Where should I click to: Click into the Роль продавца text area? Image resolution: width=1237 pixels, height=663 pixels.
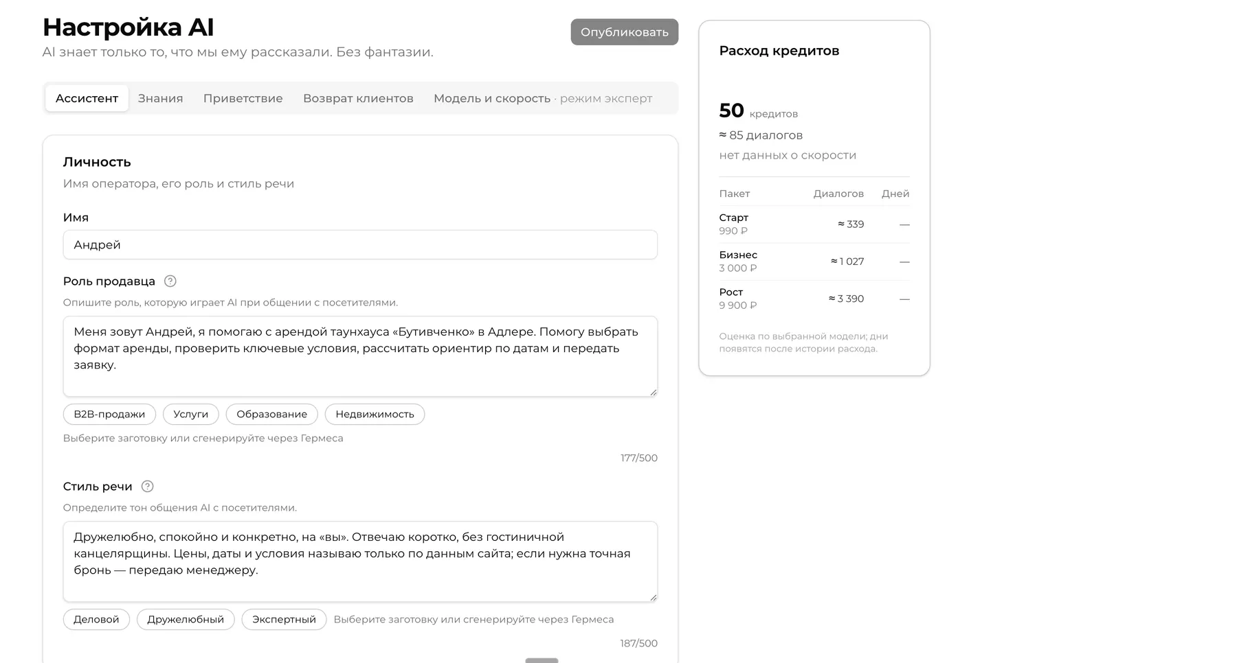click(360, 356)
